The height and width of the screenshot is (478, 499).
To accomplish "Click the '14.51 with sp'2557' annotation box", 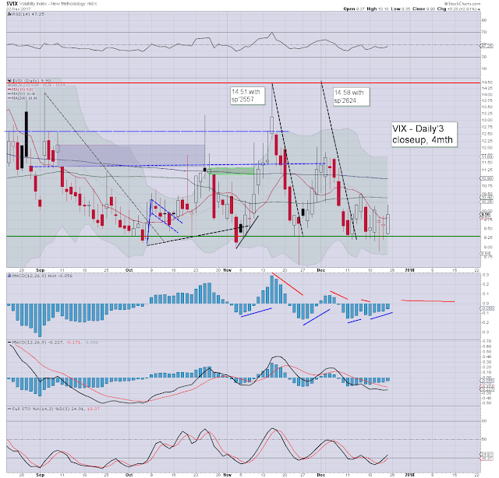I will 248,95.
